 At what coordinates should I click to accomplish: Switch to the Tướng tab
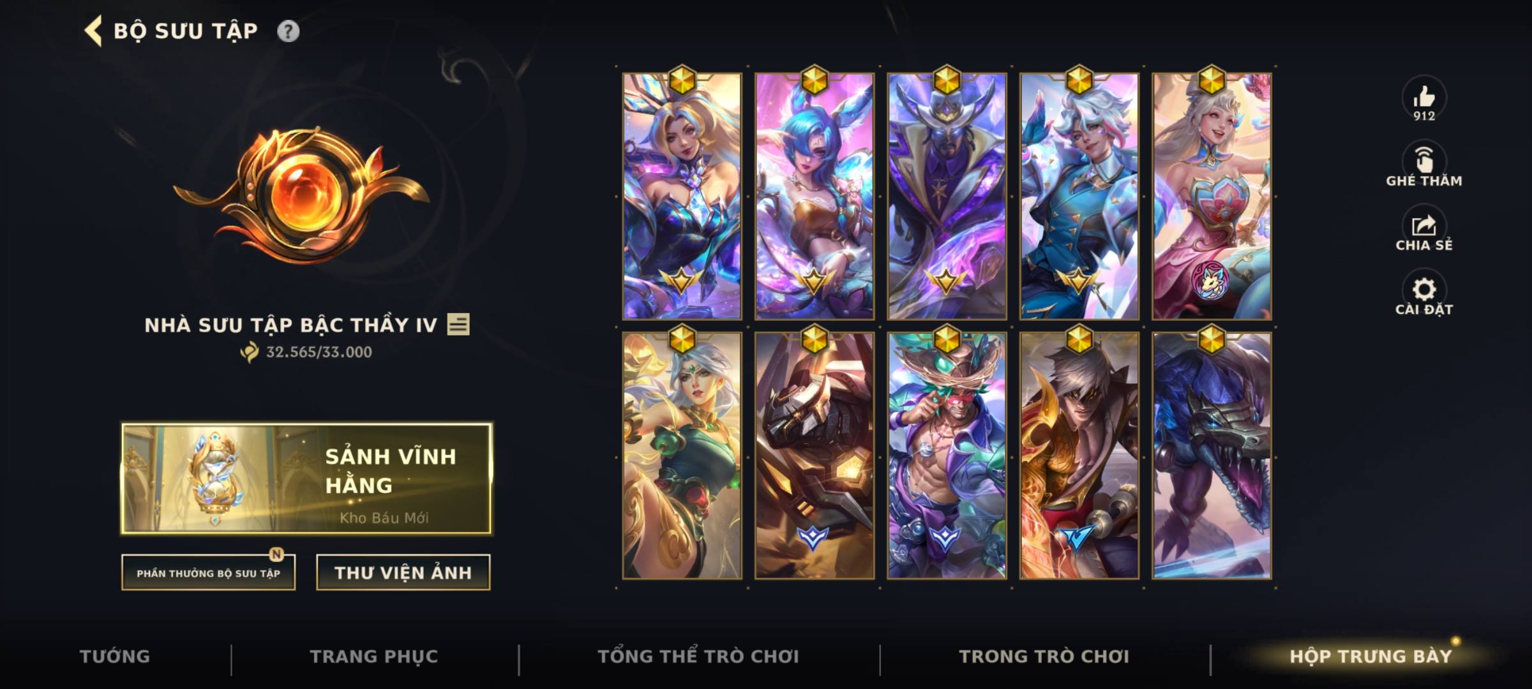pos(115,656)
